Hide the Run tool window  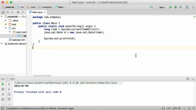tap(193, 79)
